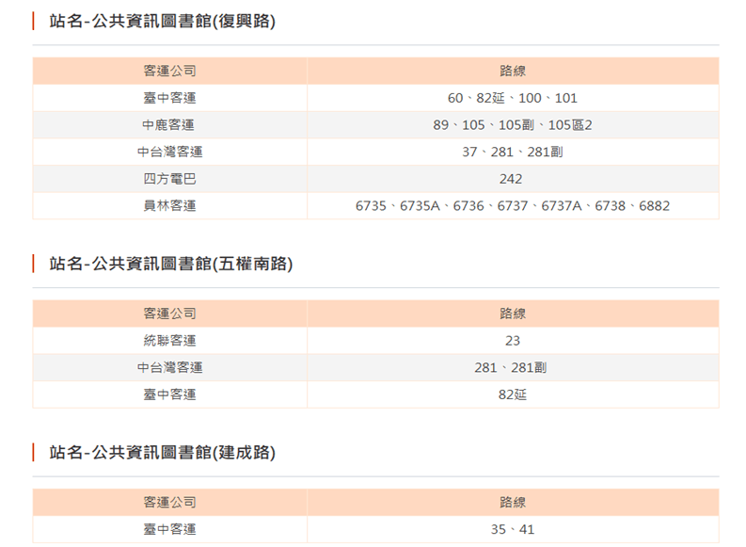Select routes 37、281、281副

coord(513,152)
